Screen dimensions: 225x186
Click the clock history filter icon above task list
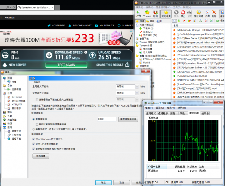(201, 21)
